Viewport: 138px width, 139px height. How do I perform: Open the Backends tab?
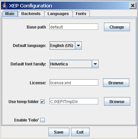(x=31, y=14)
